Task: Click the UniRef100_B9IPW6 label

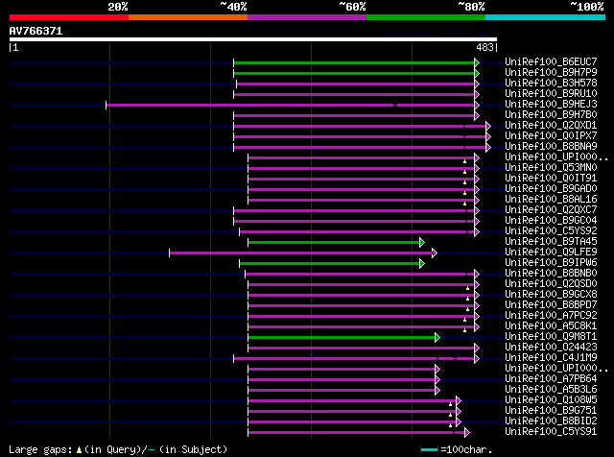Action: tap(551, 263)
